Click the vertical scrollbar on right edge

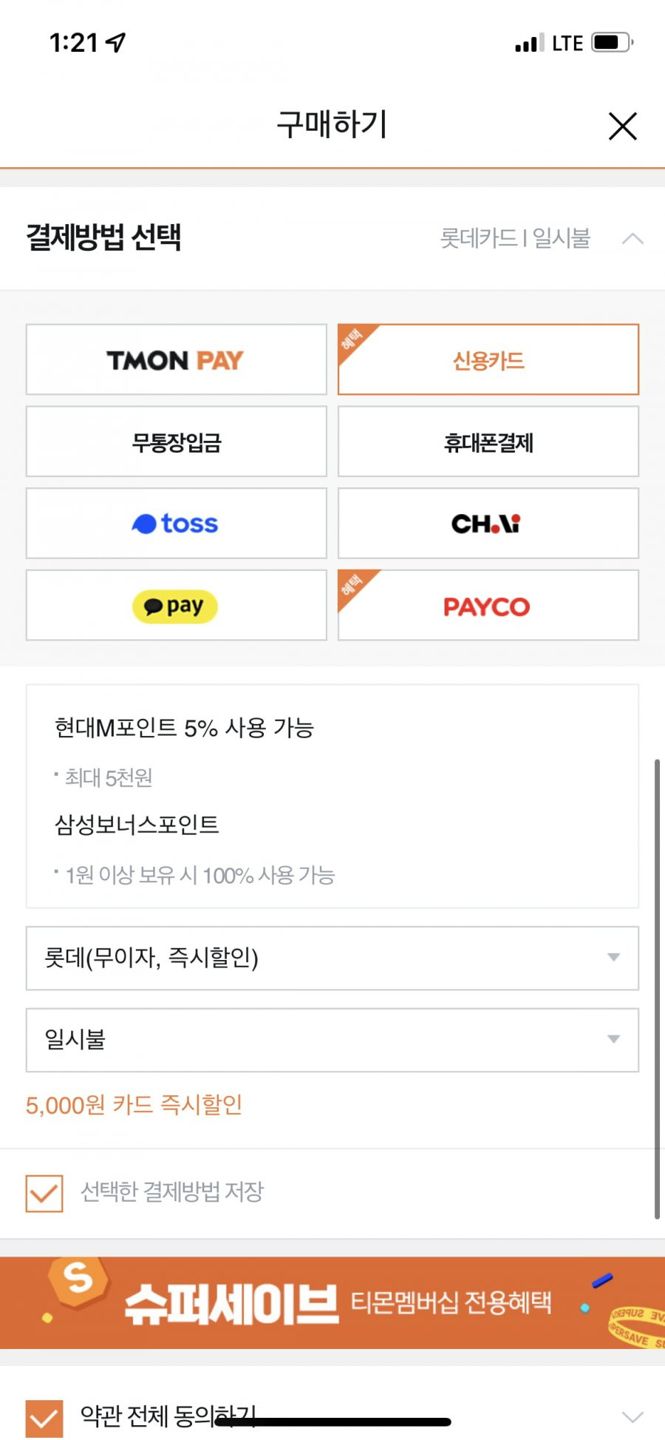click(657, 989)
